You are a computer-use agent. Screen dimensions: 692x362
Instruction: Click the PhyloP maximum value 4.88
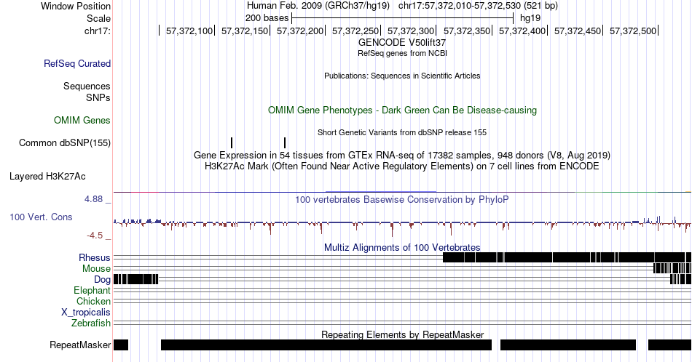(93, 199)
